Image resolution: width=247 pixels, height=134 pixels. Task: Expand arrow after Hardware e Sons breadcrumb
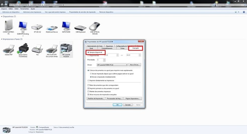[42, 5]
